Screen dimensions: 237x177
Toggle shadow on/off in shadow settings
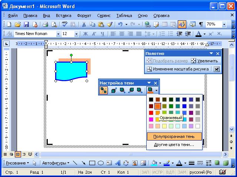pyautogui.click(x=104, y=90)
